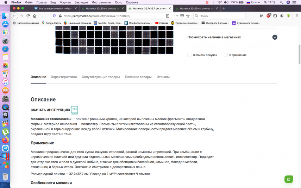
Task: Open the 'Инструменты' menu
Action: pyautogui.click(x=101, y=2)
